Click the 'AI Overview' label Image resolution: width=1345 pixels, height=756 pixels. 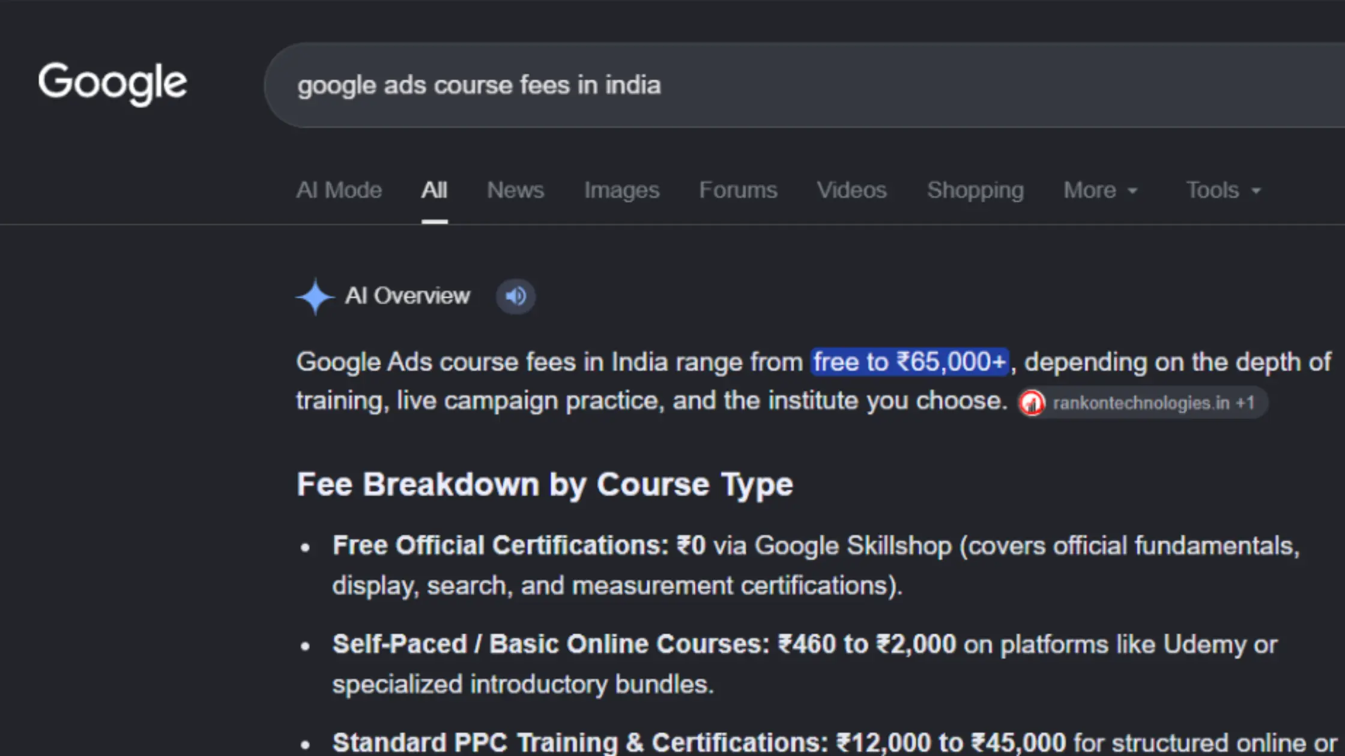click(407, 296)
